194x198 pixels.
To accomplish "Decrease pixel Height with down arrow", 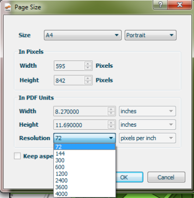I will click(x=88, y=82).
